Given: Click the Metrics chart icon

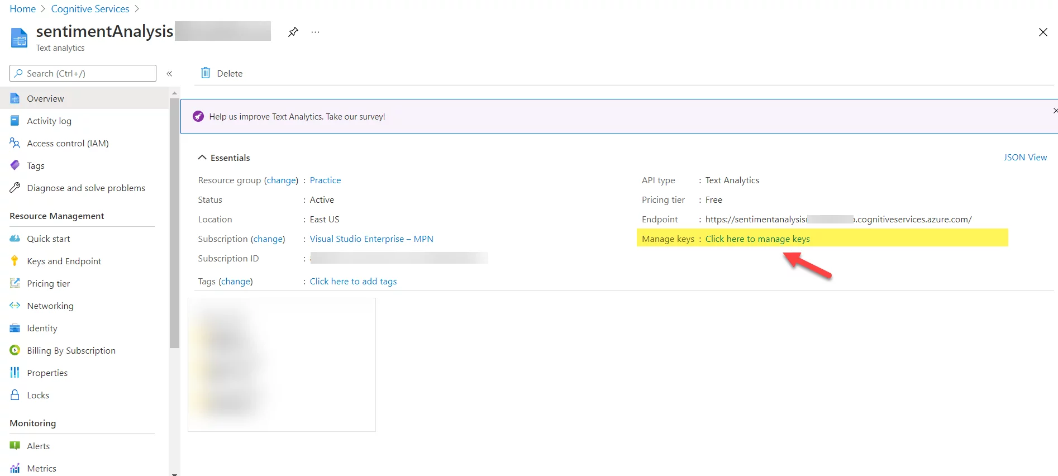Looking at the screenshot, I should click(15, 468).
